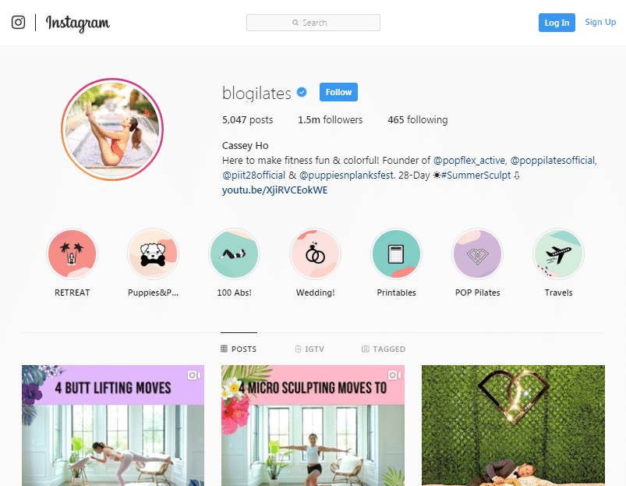626x486 pixels.
Task: Click the Instagram camera logo icon
Action: 18,23
